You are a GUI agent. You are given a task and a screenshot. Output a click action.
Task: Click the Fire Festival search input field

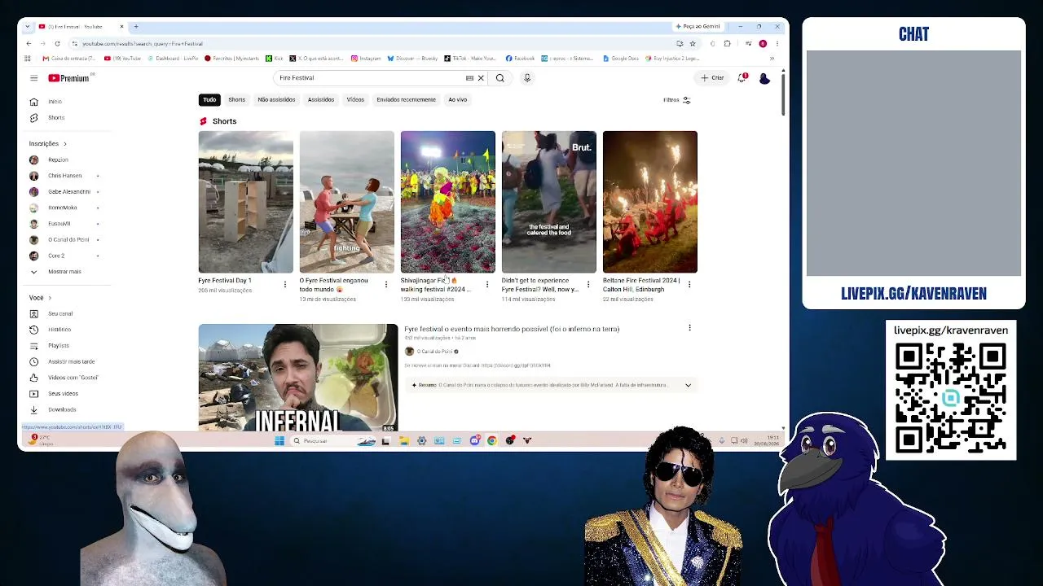pyautogui.click(x=369, y=78)
